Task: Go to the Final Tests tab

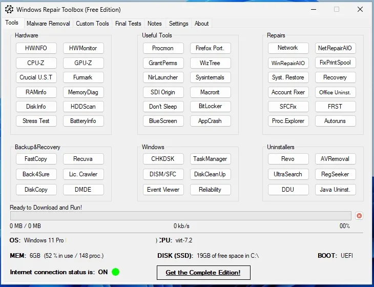Action: coord(128,24)
